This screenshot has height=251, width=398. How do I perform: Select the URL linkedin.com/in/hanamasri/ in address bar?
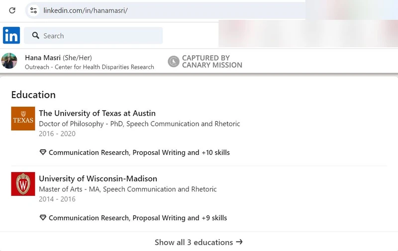pos(86,10)
